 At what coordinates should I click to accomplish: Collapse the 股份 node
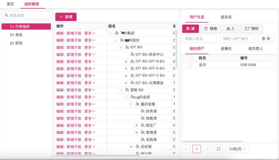click(116, 40)
